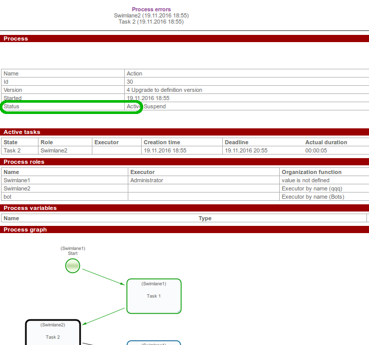Open Swimlane2 error entry under Process errors
Viewport: 369px width, 345px height.
click(151, 15)
